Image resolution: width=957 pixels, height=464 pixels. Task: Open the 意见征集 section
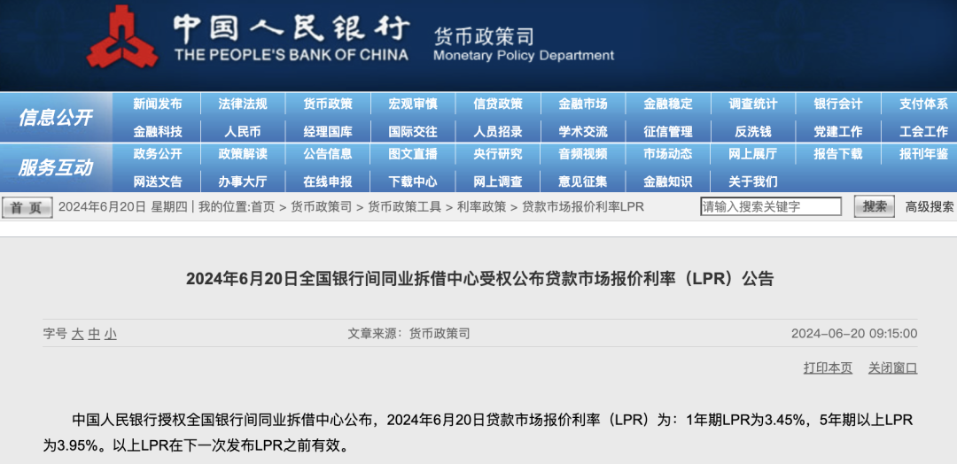tap(583, 182)
